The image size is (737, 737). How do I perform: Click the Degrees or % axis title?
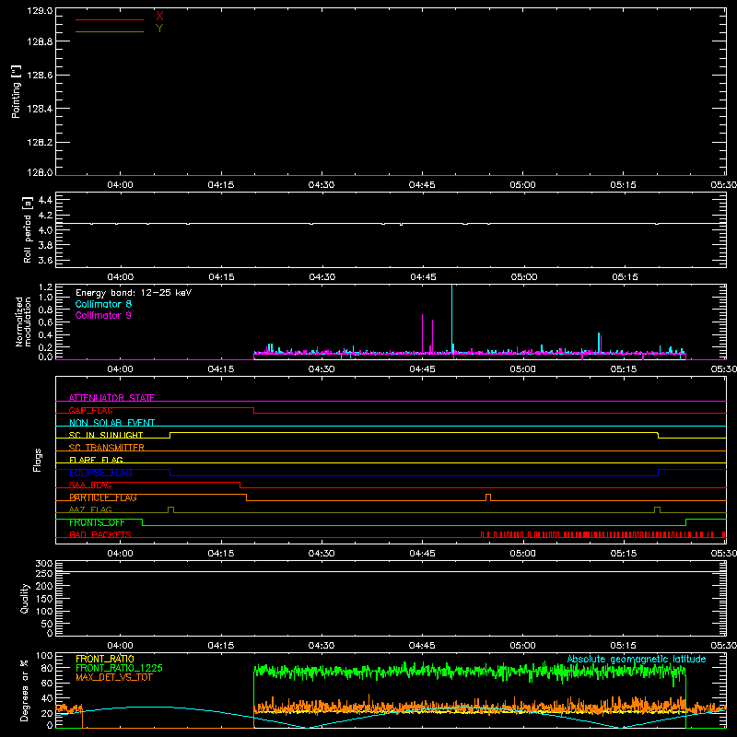[24, 690]
